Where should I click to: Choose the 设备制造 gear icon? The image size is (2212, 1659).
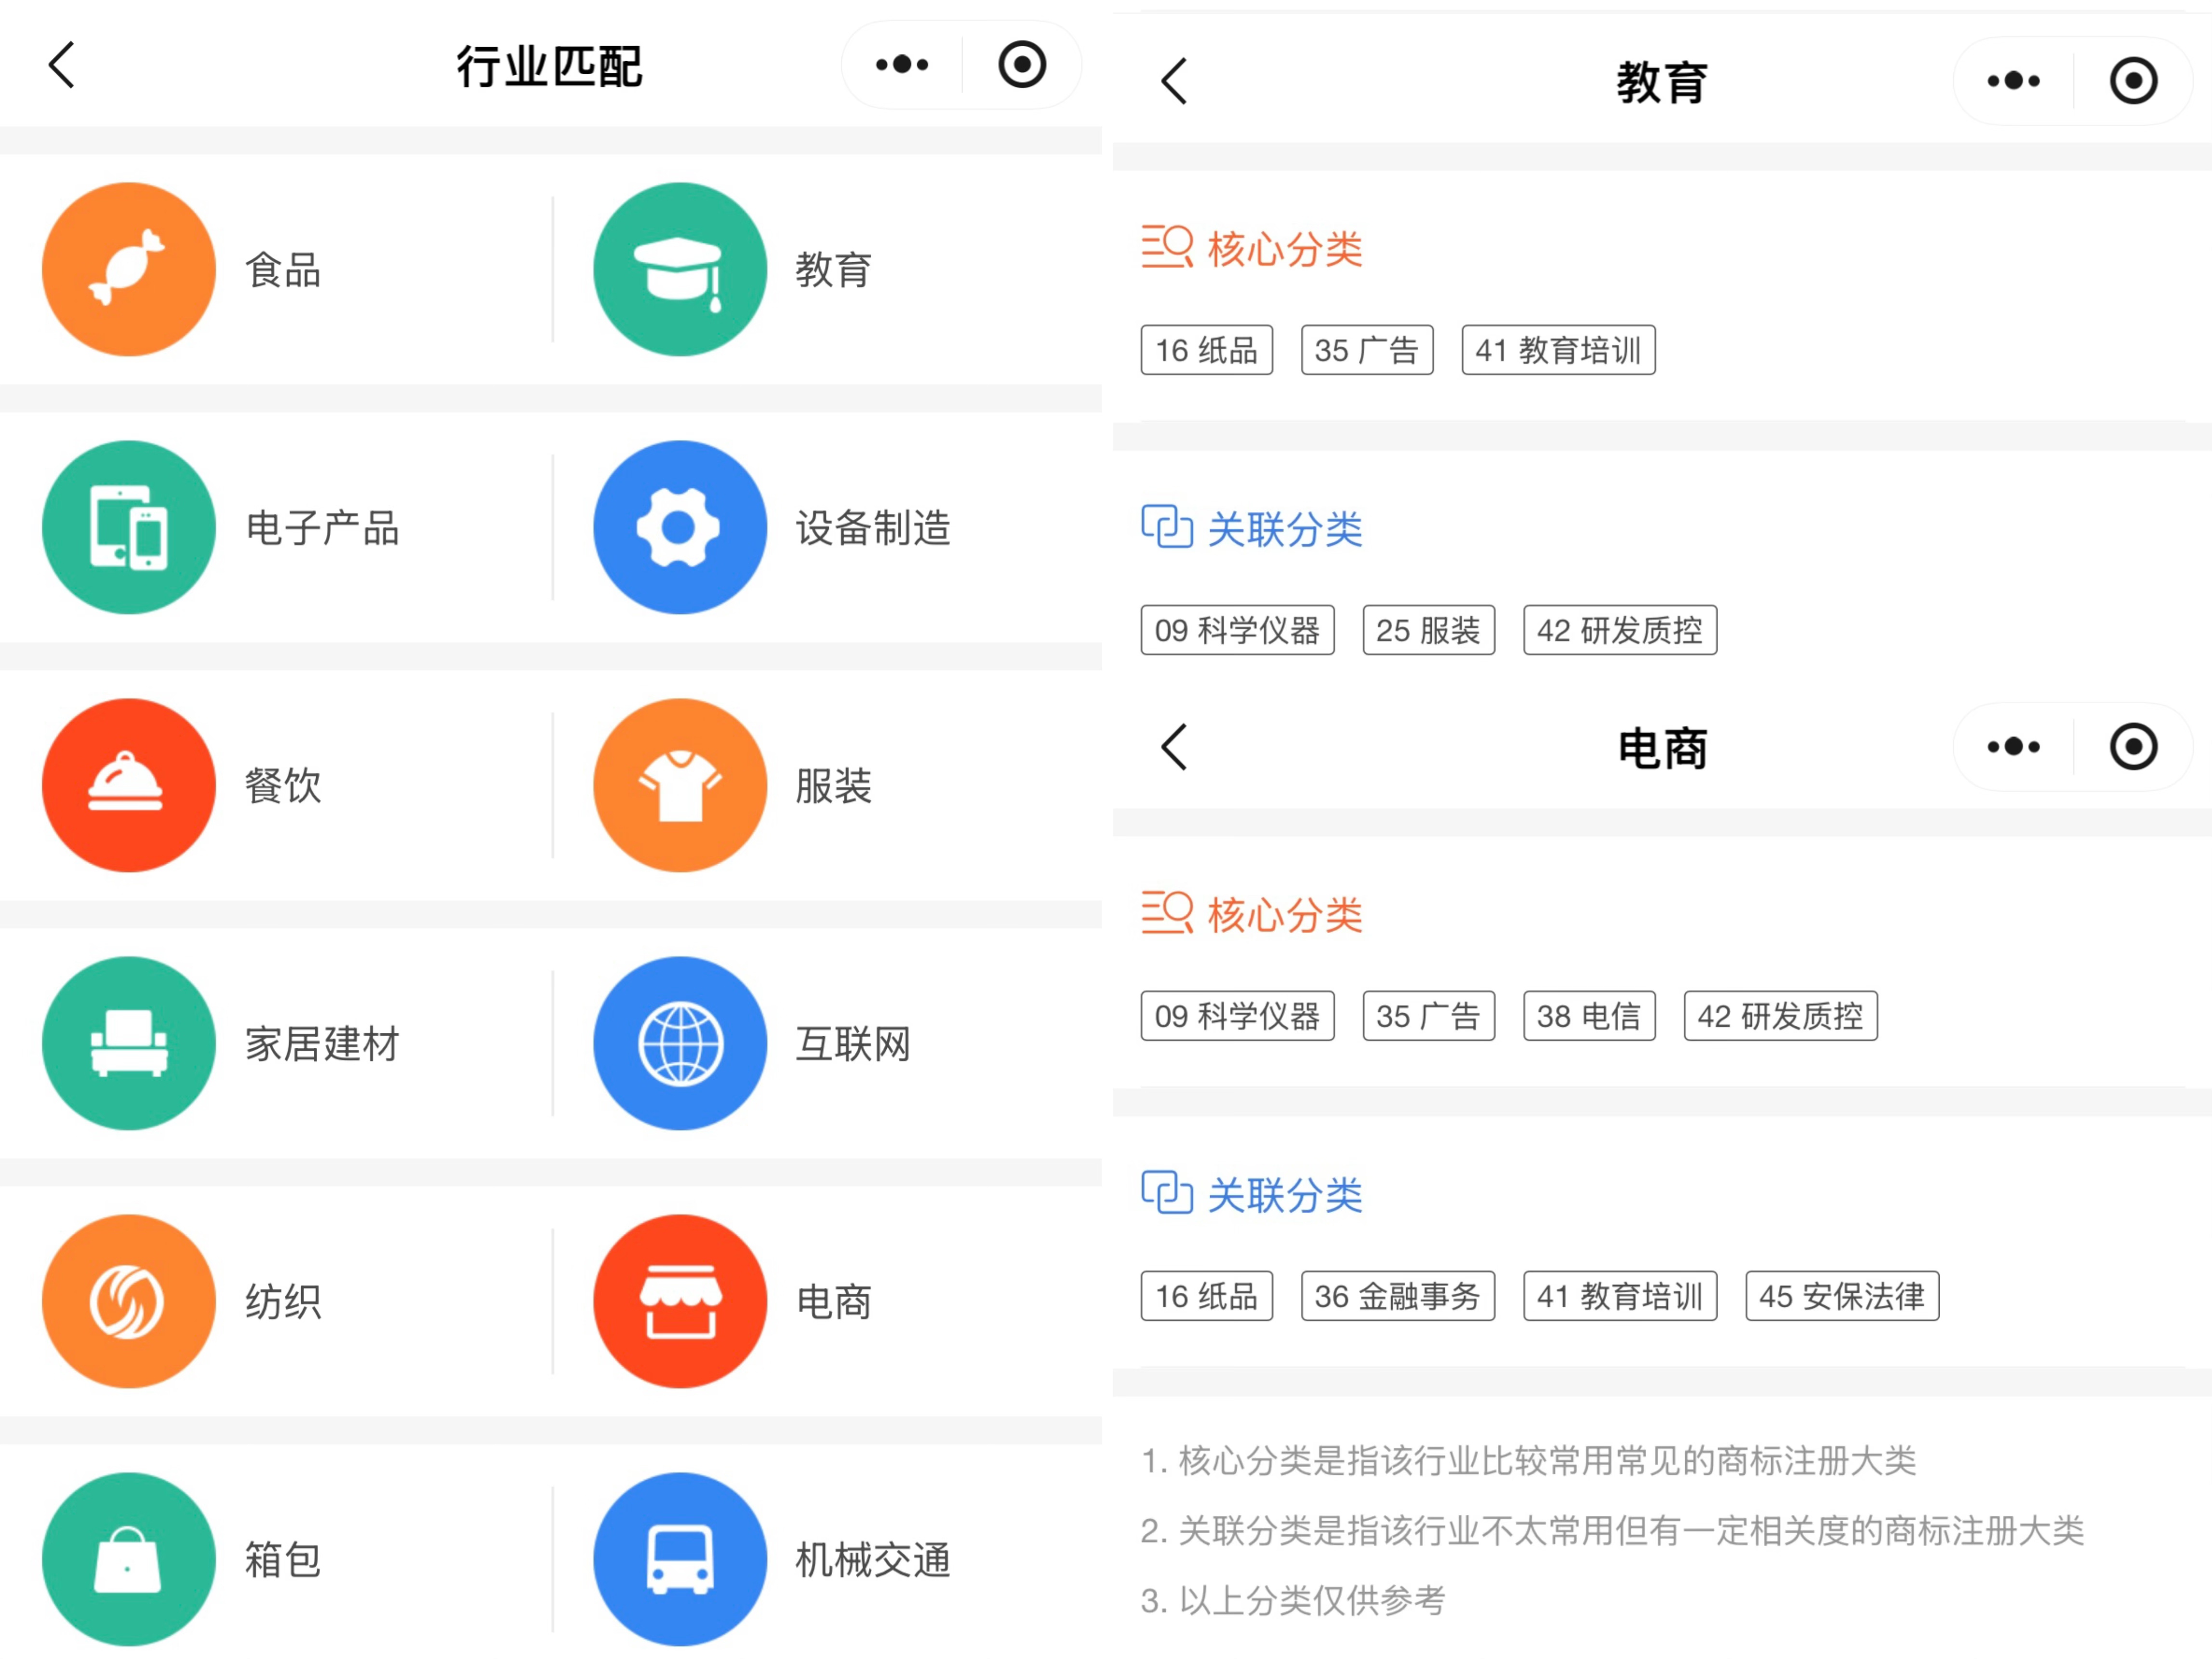point(680,527)
